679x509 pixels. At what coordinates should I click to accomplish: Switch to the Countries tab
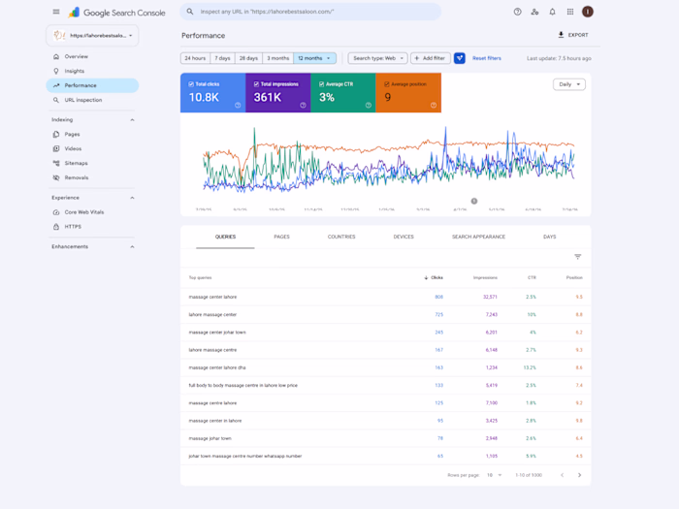341,237
